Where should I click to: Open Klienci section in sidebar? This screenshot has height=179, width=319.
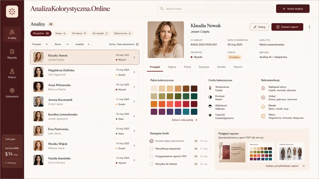12,74
